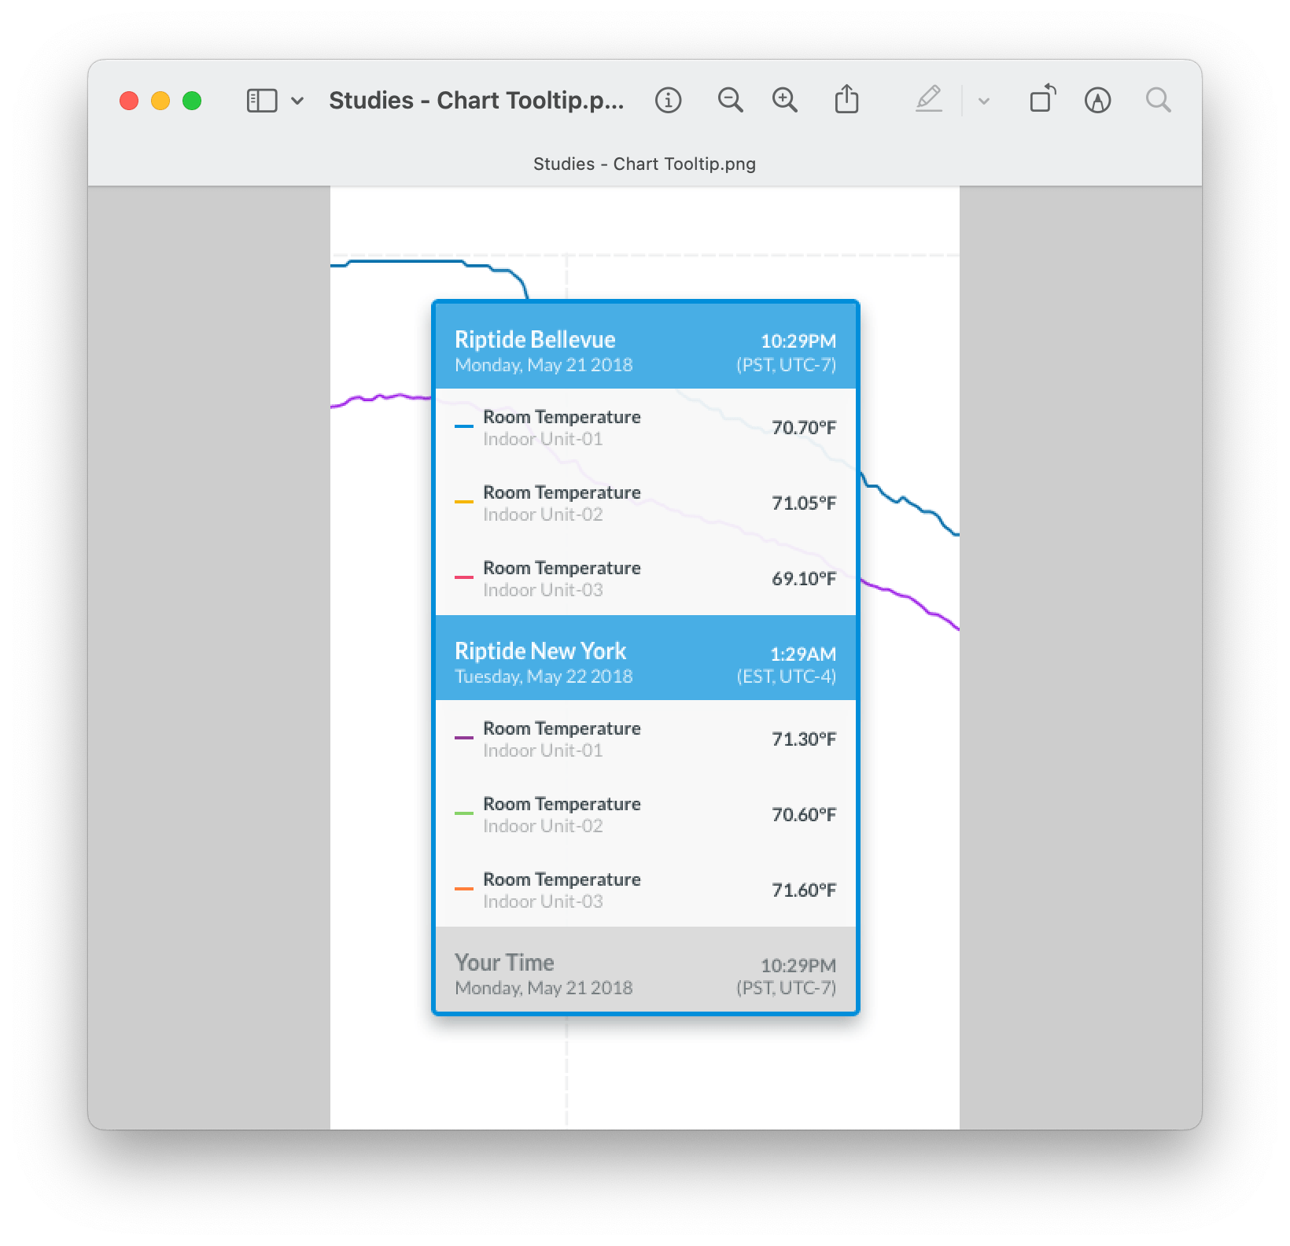Show the image info inspector
The width and height of the screenshot is (1290, 1246).
coord(668,101)
